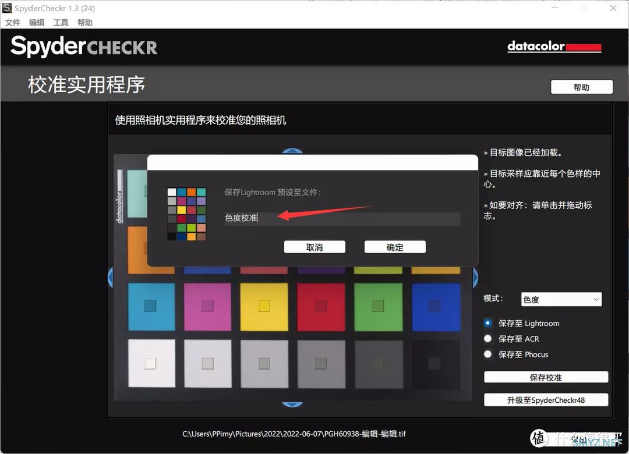Click the color checker icon in dialog
The height and width of the screenshot is (454, 629).
click(186, 214)
